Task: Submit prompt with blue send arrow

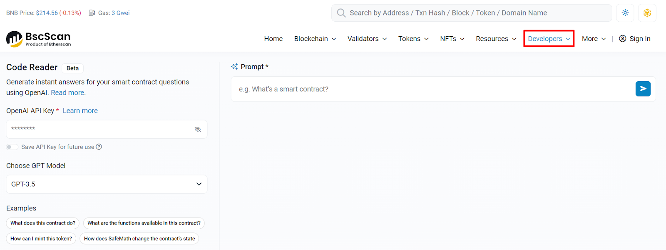Action: 643,89
